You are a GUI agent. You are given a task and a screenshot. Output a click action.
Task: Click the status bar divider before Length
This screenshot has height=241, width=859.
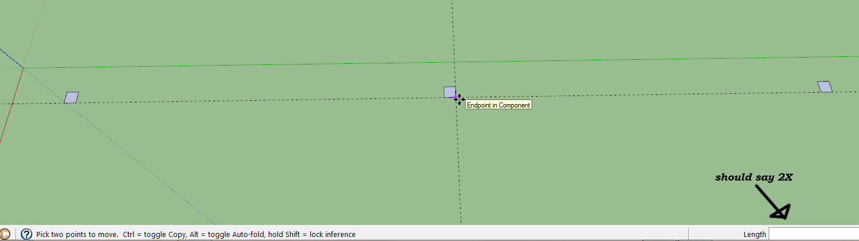click(x=688, y=234)
